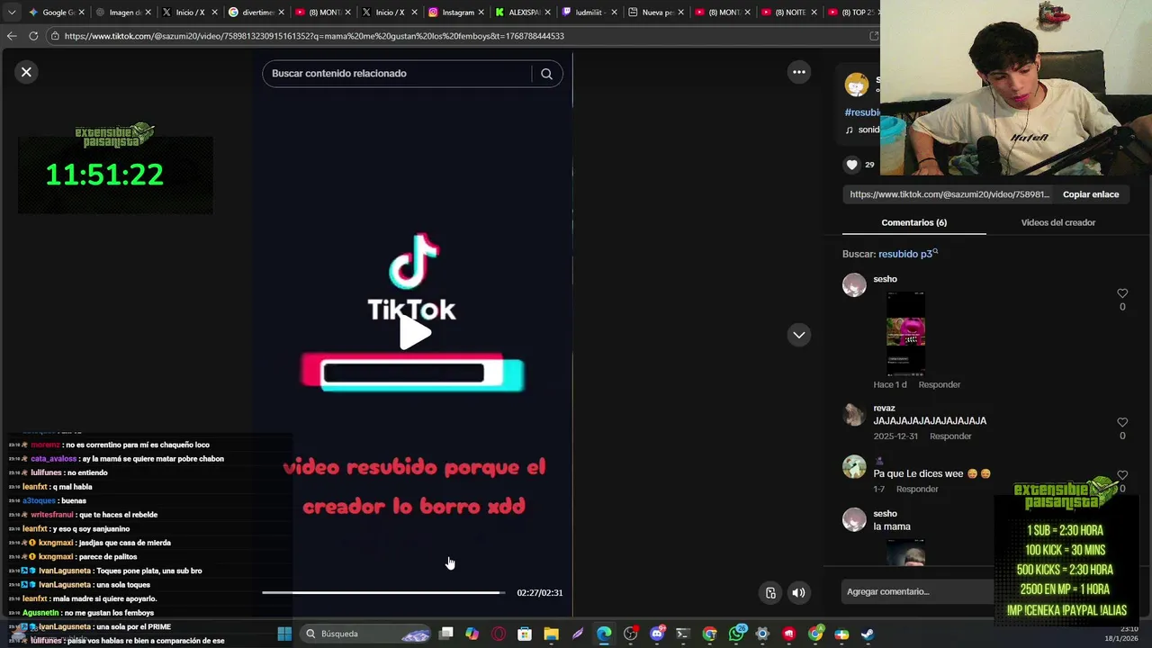Open sesho's first comment avatar
1152x648 pixels.
(854, 284)
